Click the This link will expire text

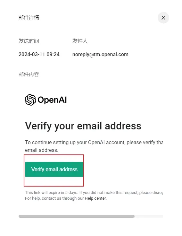point(94,193)
